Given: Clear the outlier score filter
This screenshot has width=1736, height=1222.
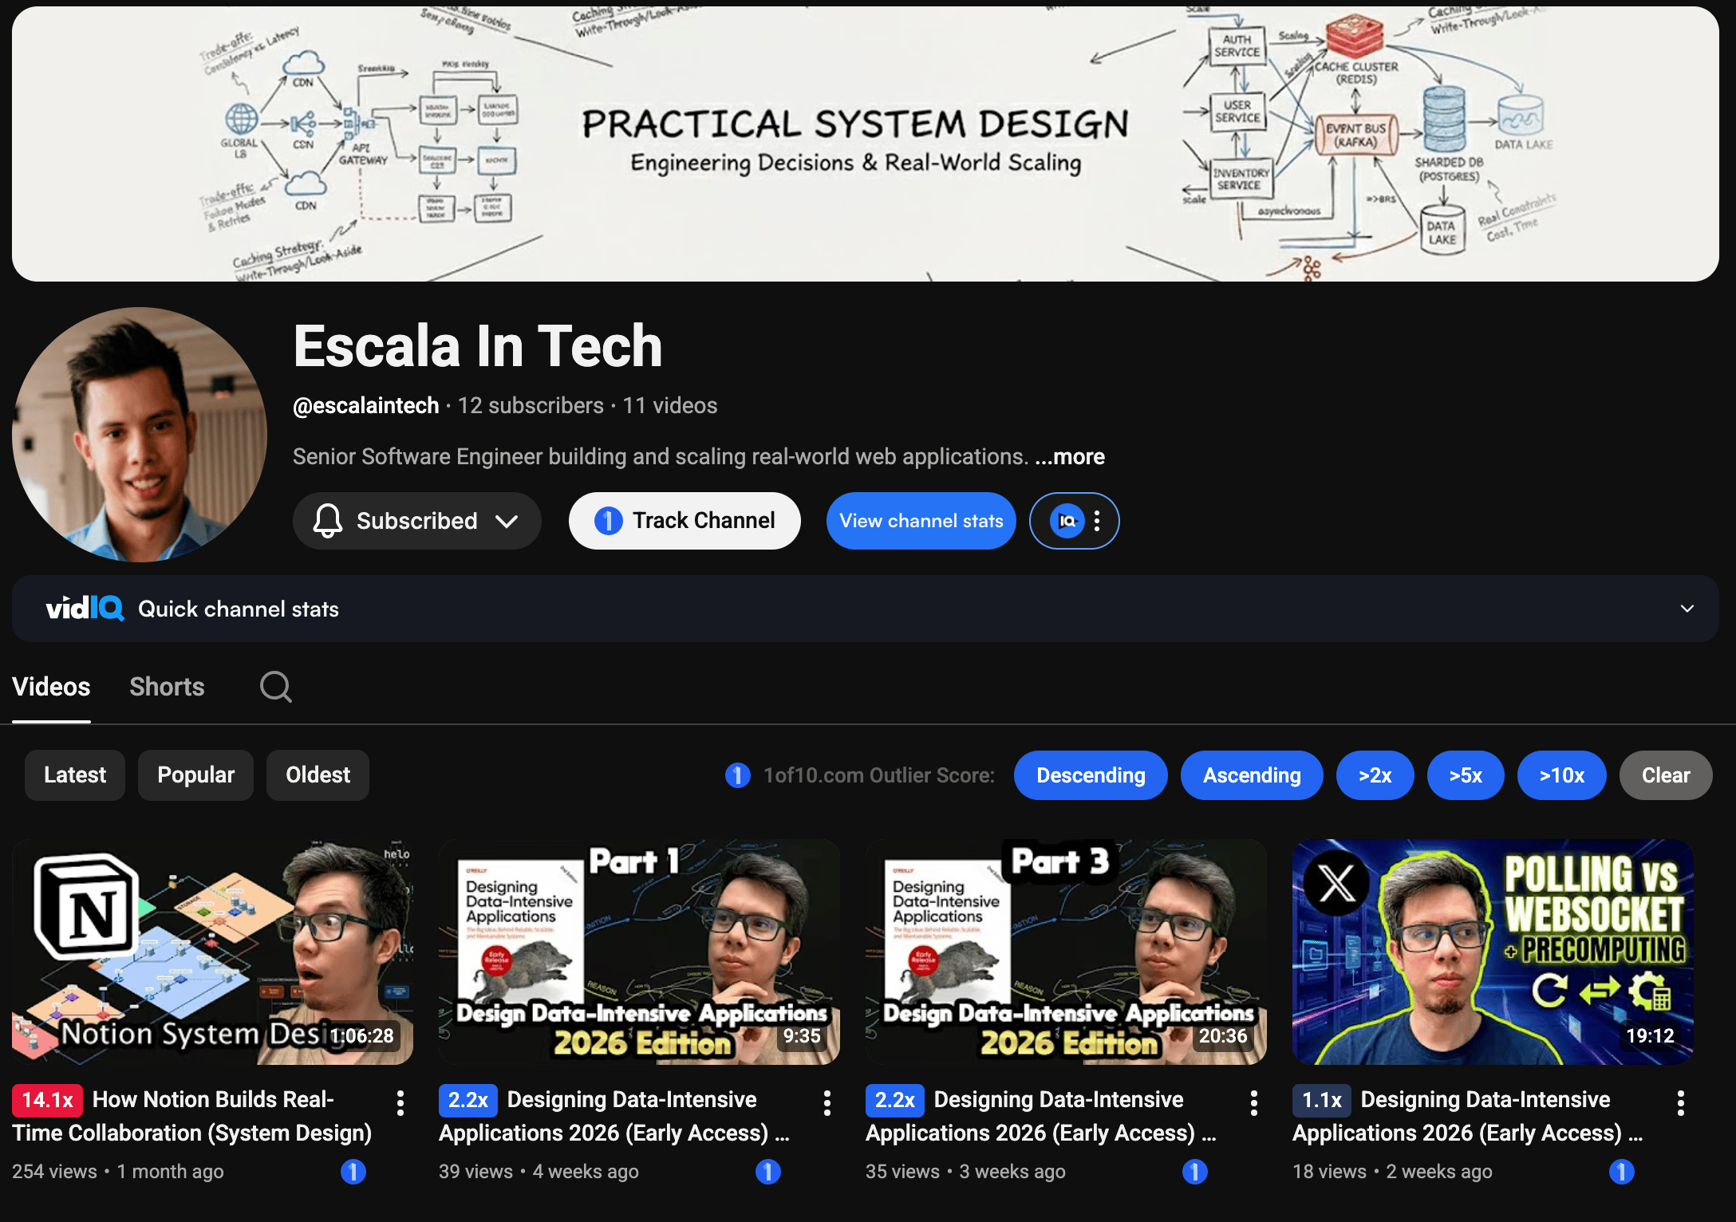Looking at the screenshot, I should point(1665,775).
